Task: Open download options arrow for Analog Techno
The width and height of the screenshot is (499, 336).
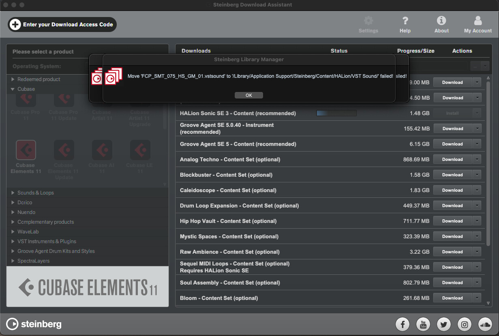Action: point(477,159)
